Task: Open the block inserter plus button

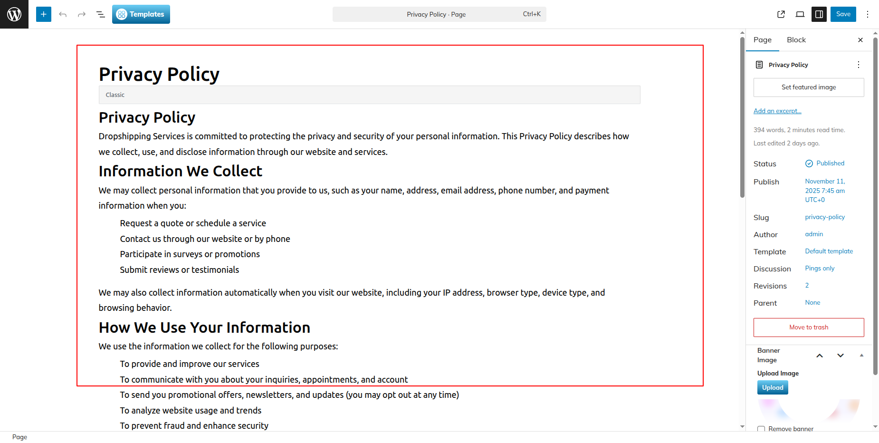Action: point(43,14)
